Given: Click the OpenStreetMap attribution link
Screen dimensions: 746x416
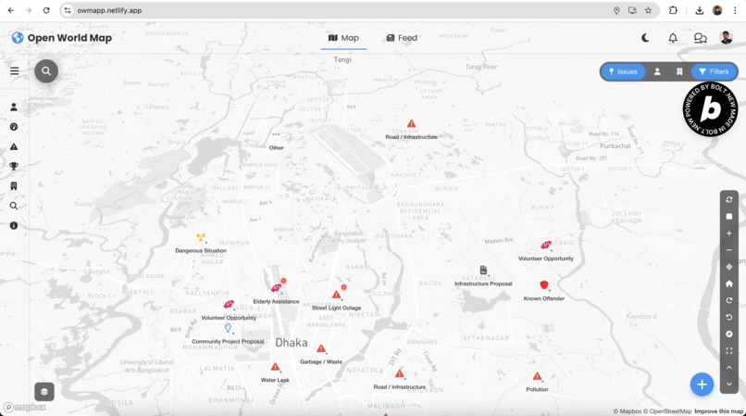Looking at the screenshot, I should coord(667,411).
